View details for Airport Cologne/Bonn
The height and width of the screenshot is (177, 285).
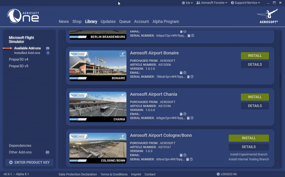coord(249,147)
